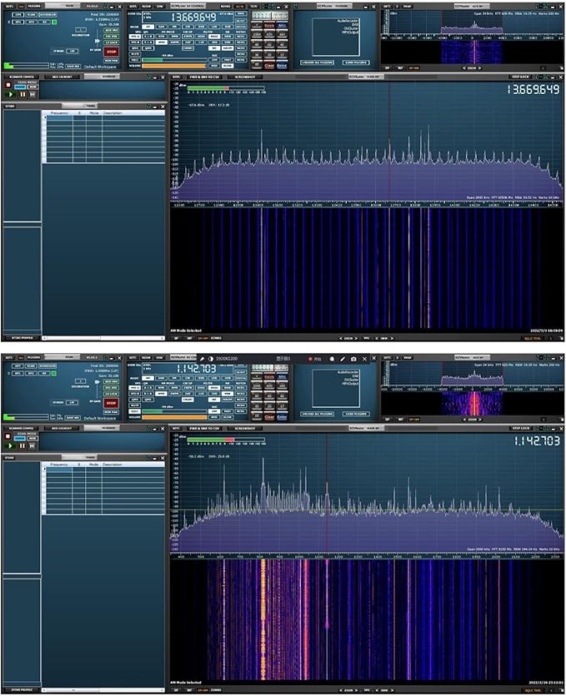Click keypad Enter key in upper RX Control
The height and width of the screenshot is (696, 566).
tap(282, 66)
